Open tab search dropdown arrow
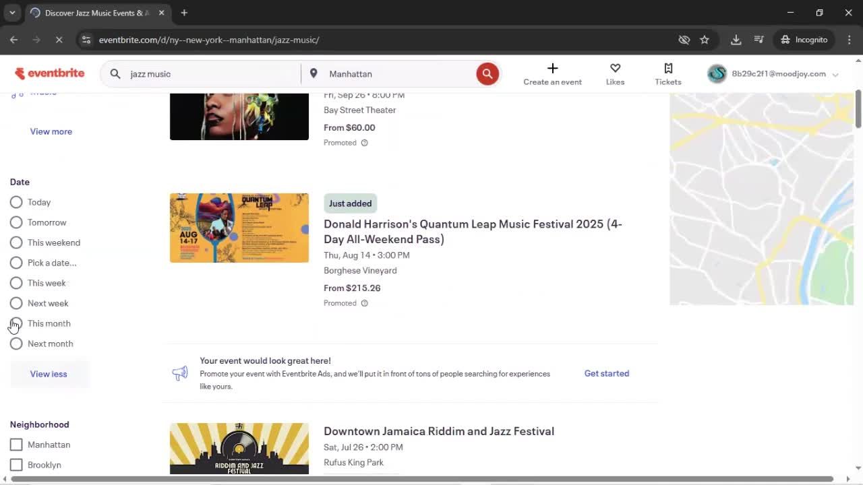The width and height of the screenshot is (863, 485). click(x=12, y=13)
